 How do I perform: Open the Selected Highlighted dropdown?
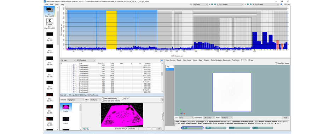click(x=75, y=99)
